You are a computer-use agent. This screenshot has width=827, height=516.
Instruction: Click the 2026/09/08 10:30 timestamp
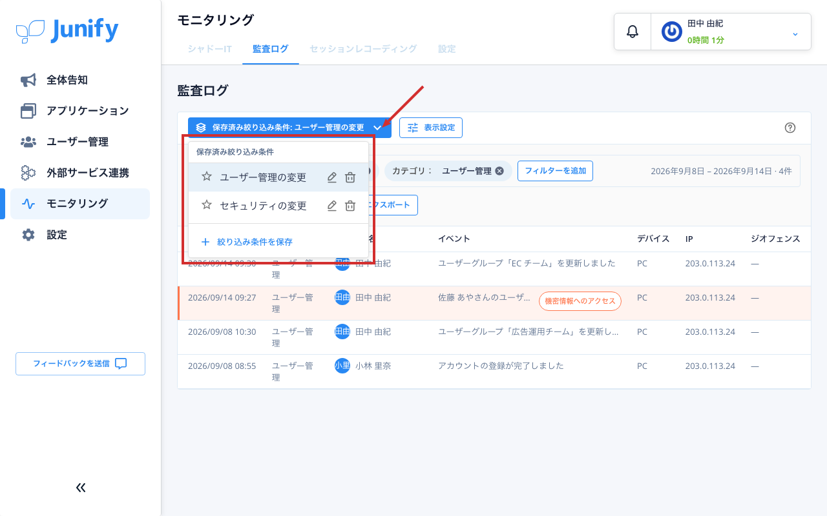[x=222, y=332]
